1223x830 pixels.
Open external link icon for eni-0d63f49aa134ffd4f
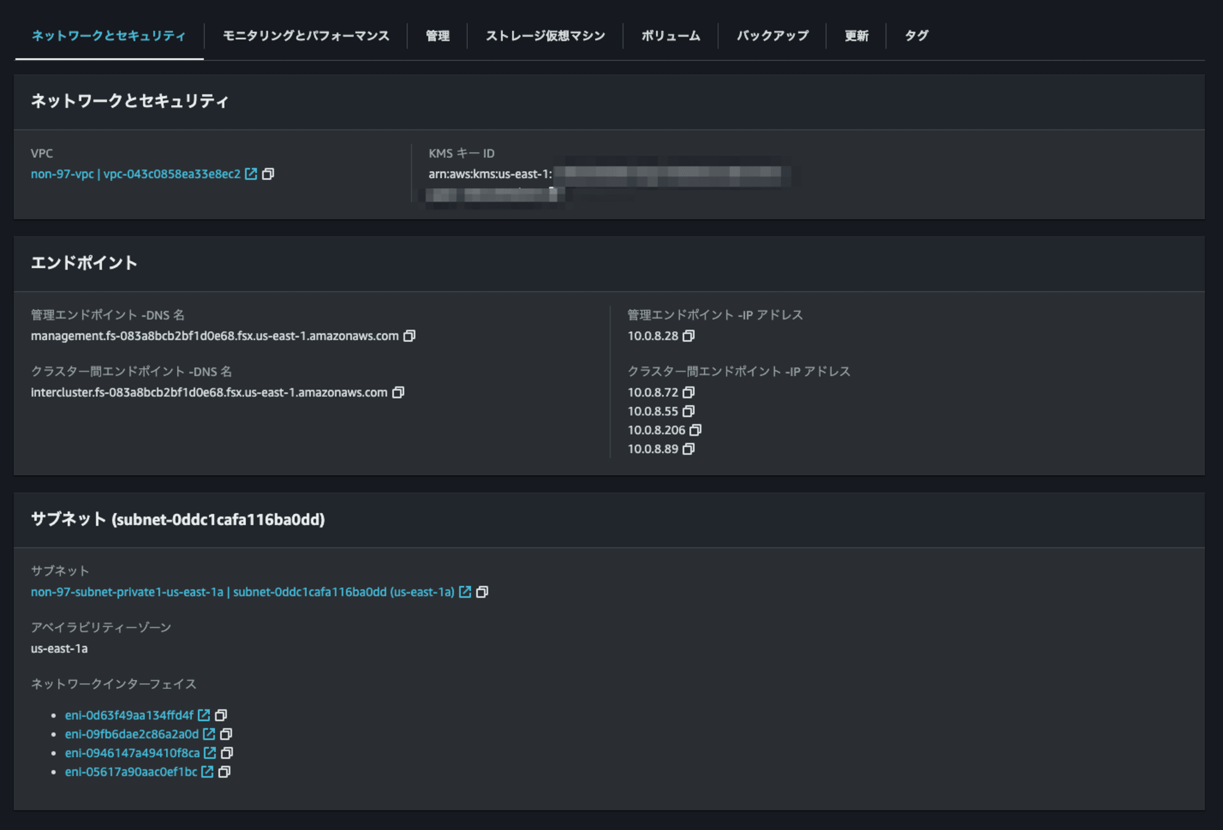(204, 715)
